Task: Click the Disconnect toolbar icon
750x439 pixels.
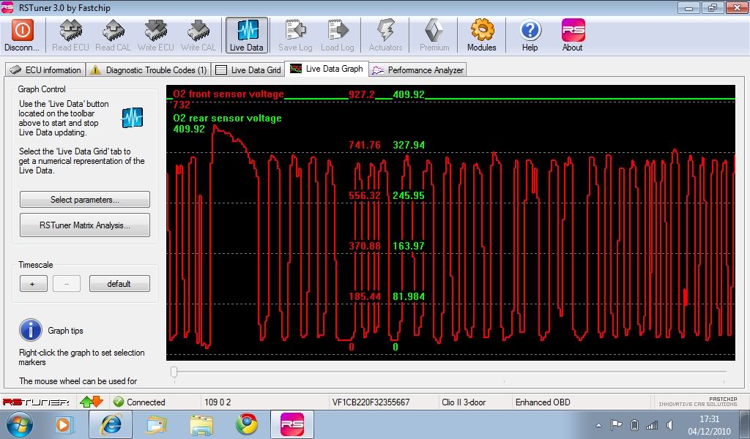Action: coord(22,34)
